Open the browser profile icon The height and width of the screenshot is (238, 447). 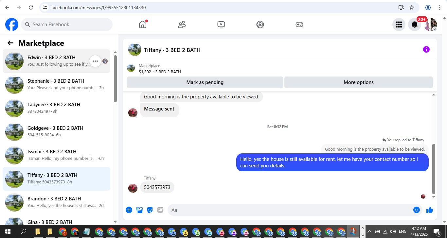click(x=428, y=8)
